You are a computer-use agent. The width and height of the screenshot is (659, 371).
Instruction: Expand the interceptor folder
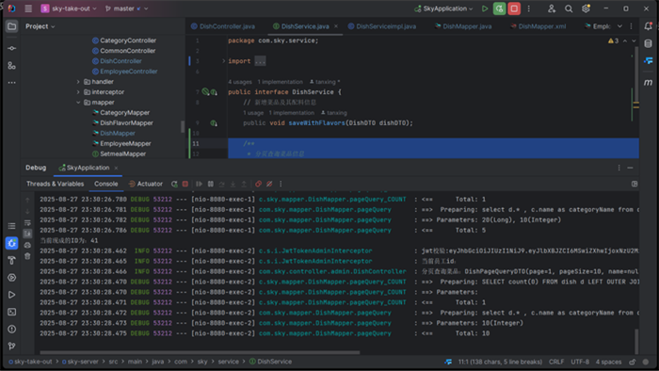(x=78, y=92)
